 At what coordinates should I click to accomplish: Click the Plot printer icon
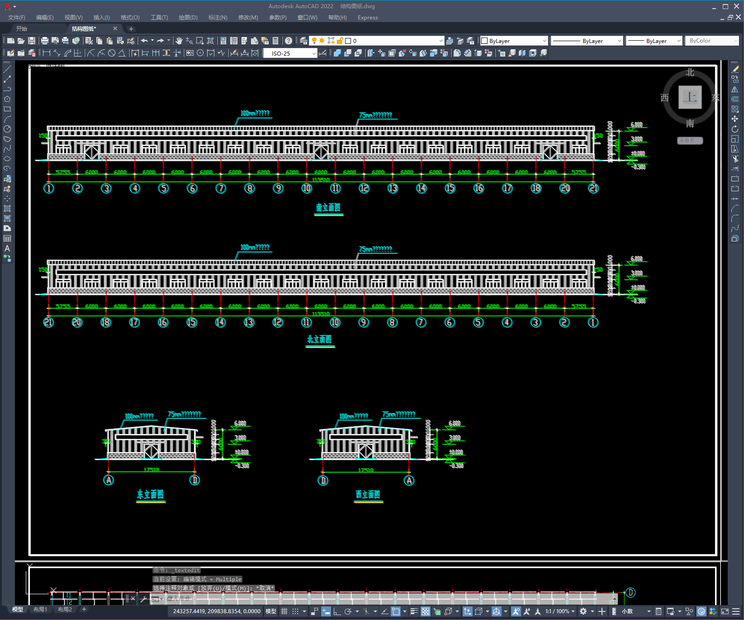pos(45,41)
